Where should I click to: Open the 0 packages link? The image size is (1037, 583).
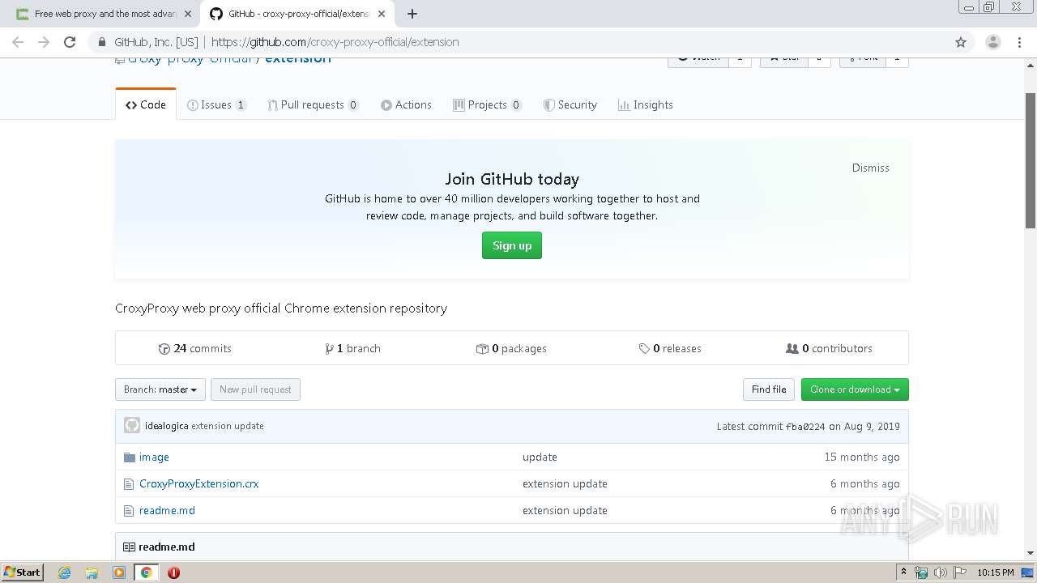511,348
